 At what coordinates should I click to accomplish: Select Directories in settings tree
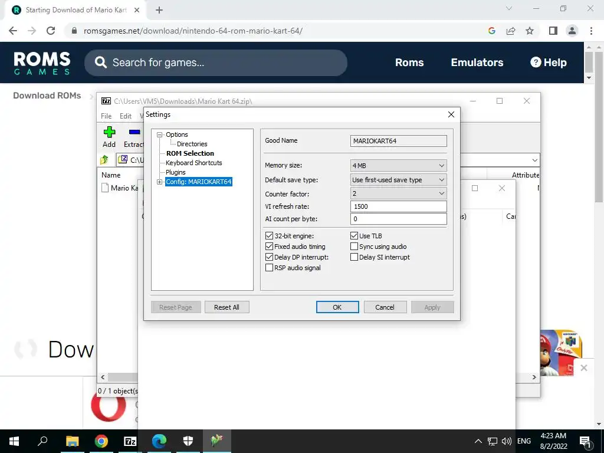pos(192,144)
